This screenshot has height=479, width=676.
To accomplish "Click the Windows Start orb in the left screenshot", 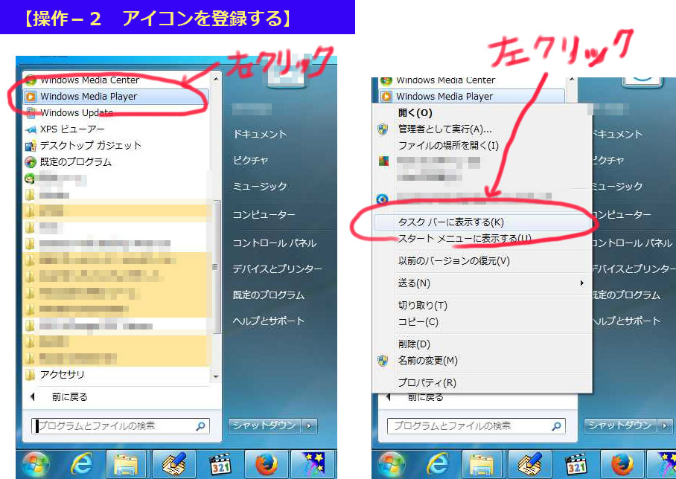I will [35, 464].
